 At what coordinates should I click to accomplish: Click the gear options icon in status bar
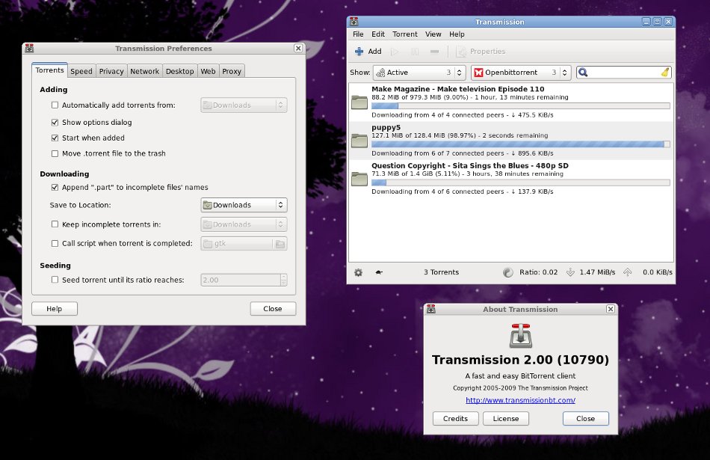tap(358, 272)
